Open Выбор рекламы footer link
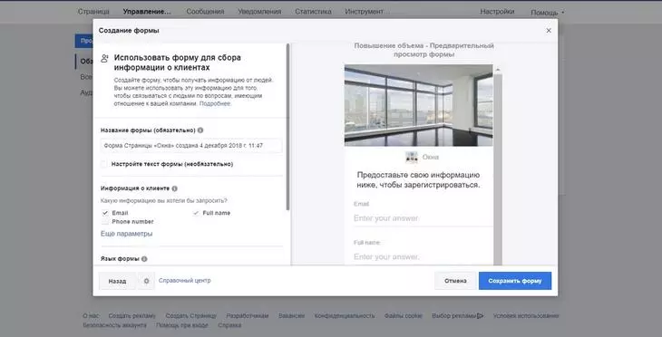662x337 pixels. coord(454,315)
